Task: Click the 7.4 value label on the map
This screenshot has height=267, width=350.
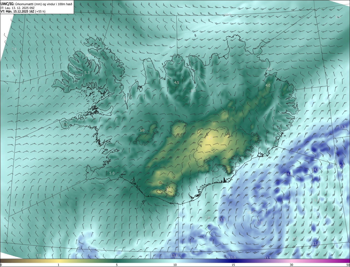Action: (x=14, y=49)
